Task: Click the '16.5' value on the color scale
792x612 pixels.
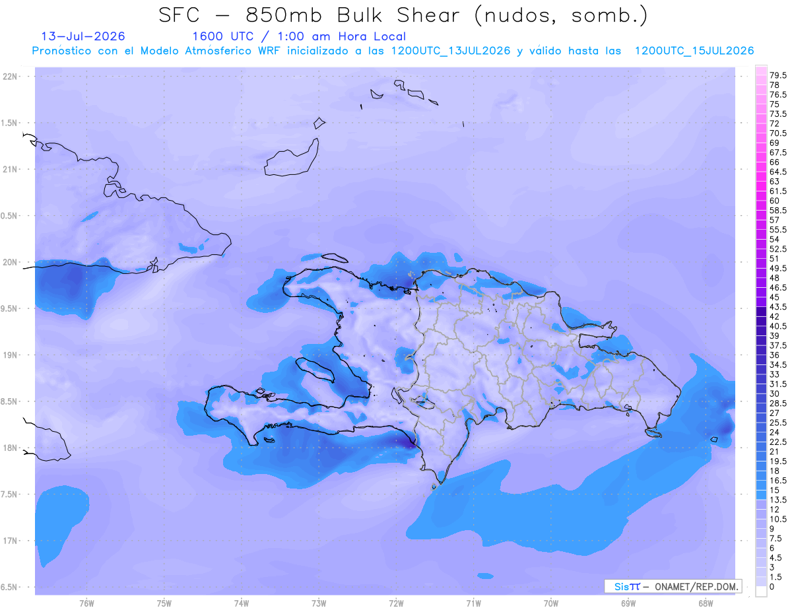Action: [779, 481]
